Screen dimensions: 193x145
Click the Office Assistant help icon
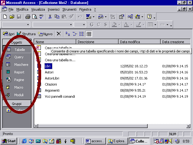[149, 17]
